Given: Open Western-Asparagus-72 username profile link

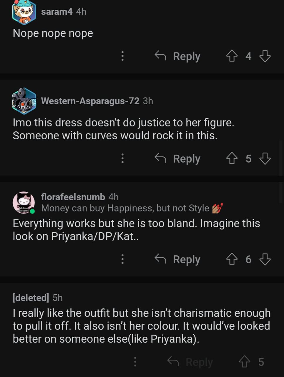Looking at the screenshot, I should point(90,101).
